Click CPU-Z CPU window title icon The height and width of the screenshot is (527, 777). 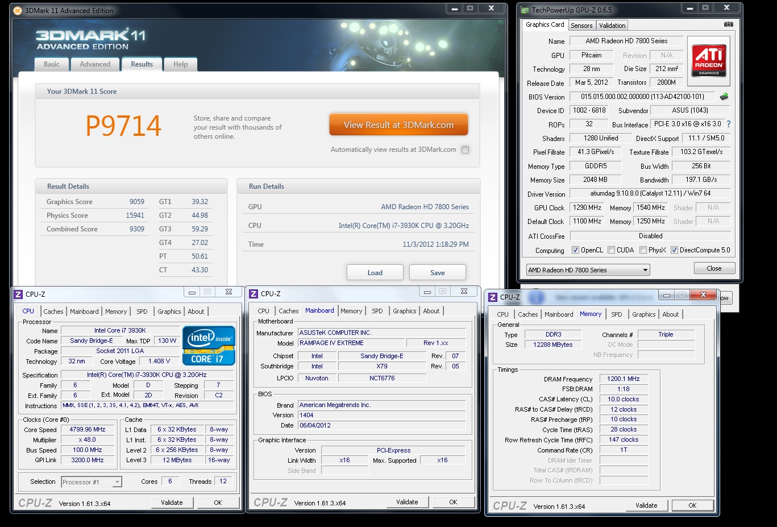click(x=18, y=294)
